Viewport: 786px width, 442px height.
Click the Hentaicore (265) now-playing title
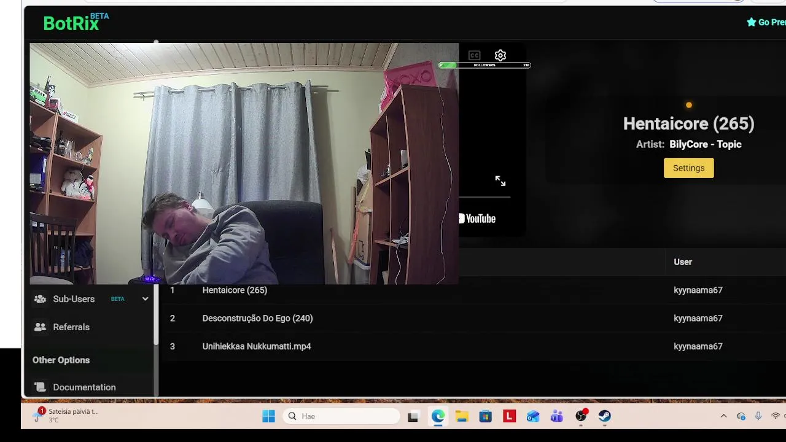click(688, 123)
